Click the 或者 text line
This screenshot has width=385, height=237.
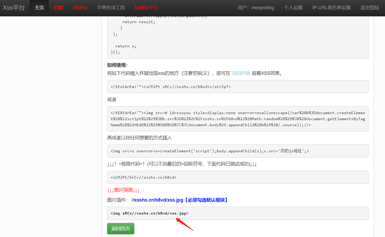click(112, 99)
